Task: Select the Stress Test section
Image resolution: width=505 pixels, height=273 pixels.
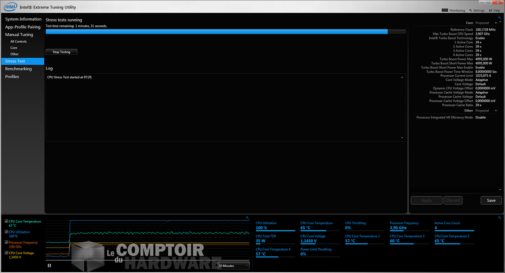Action: 22,61
